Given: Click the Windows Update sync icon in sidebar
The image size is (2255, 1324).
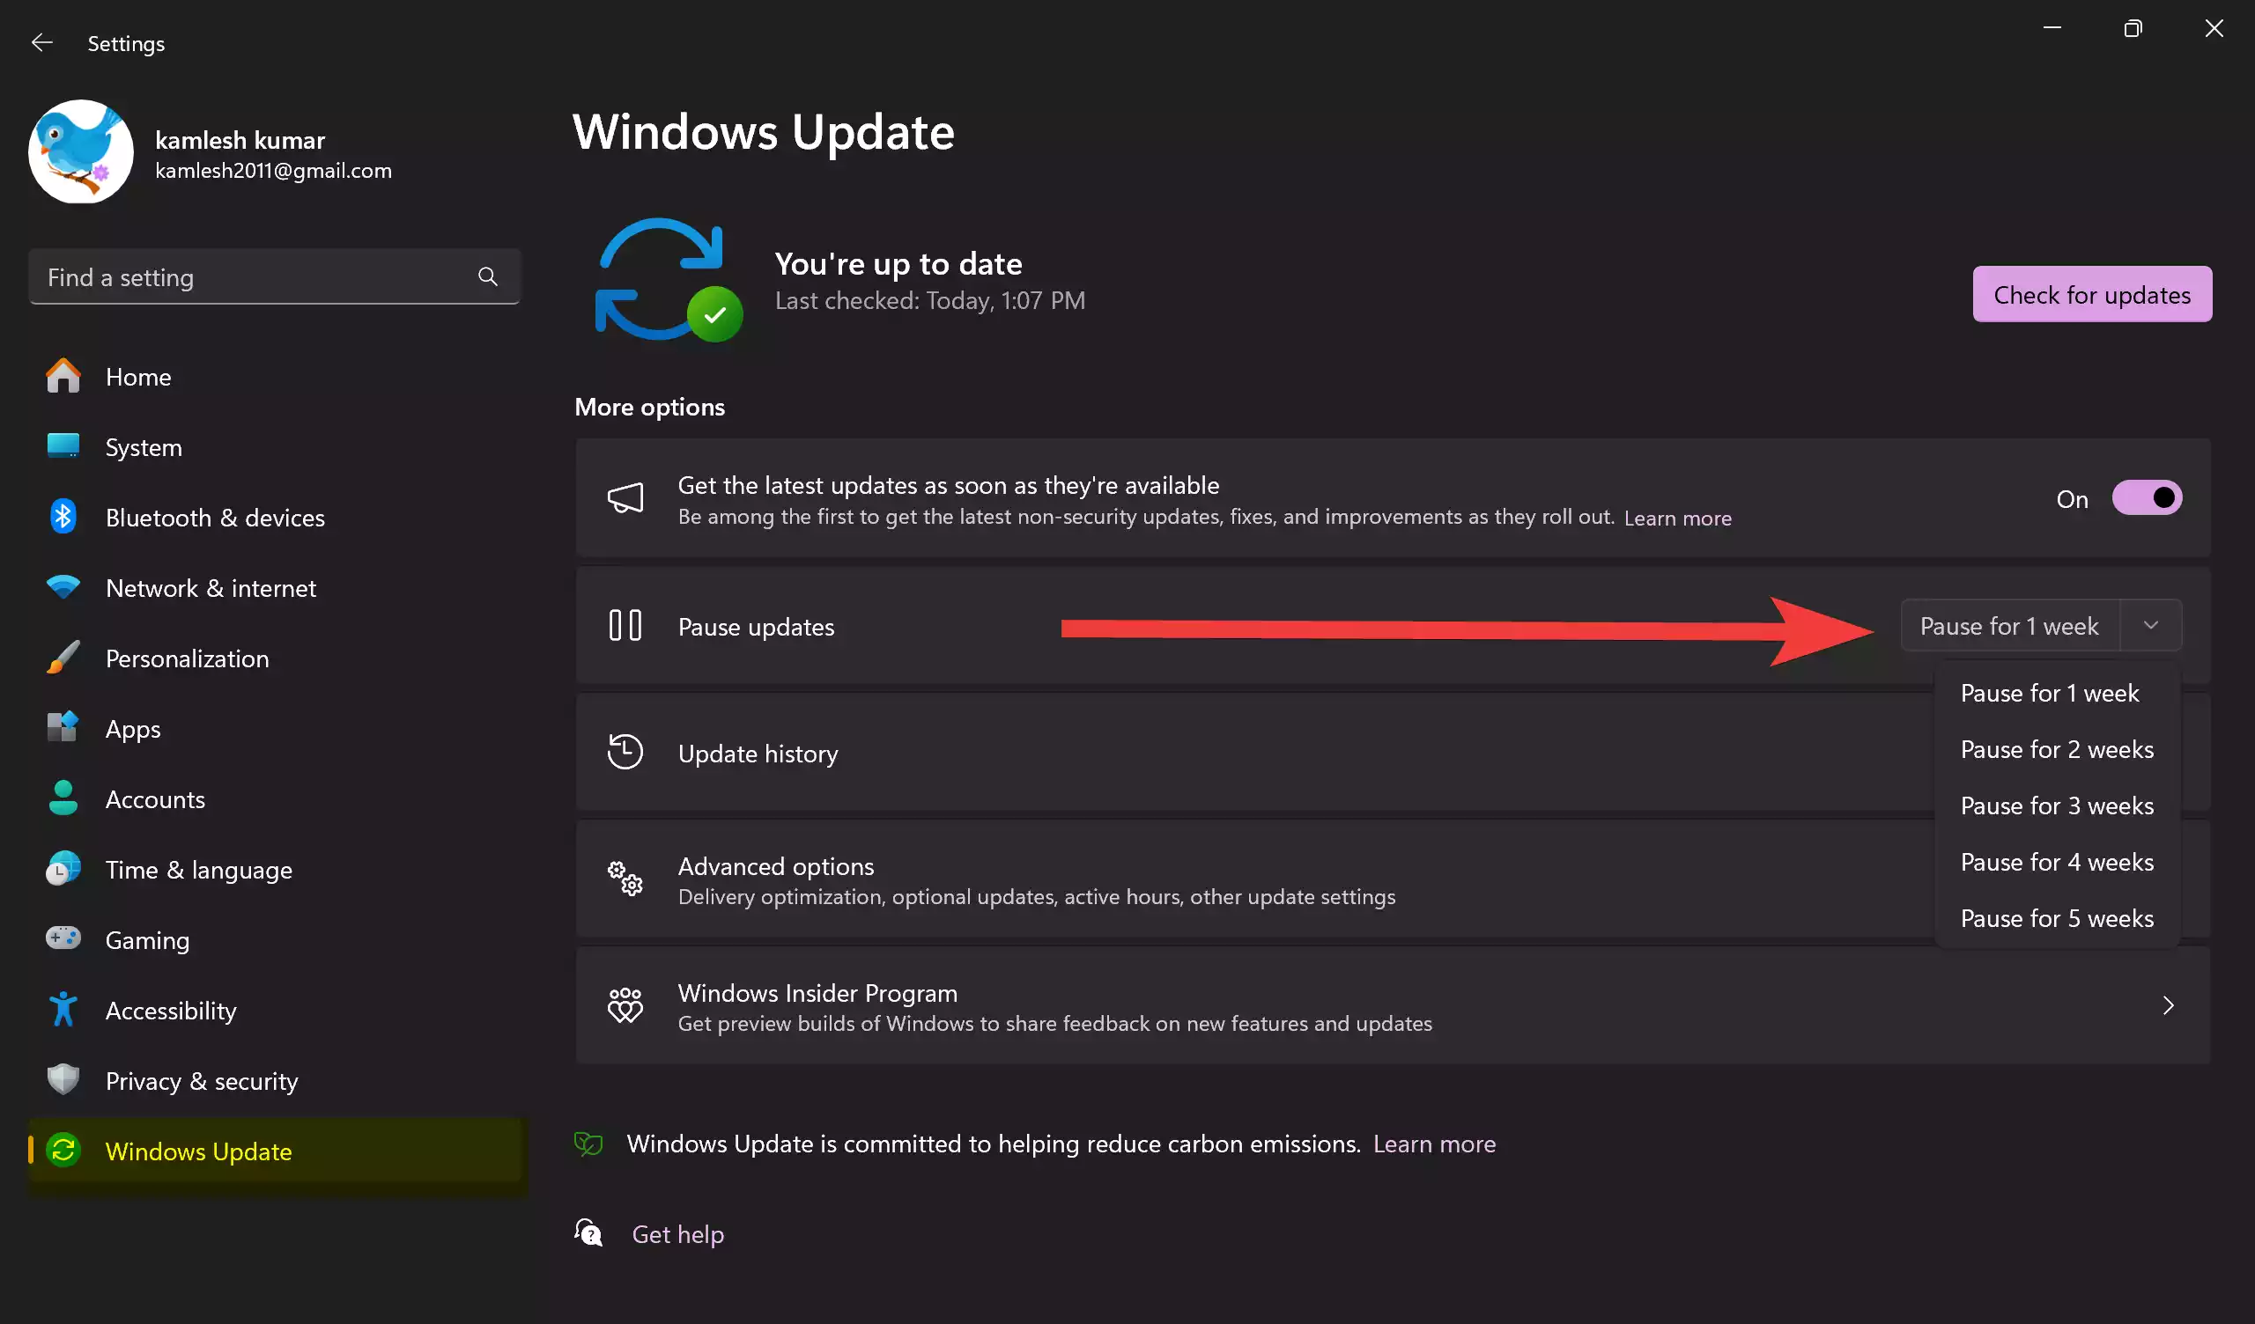Looking at the screenshot, I should [x=63, y=1151].
